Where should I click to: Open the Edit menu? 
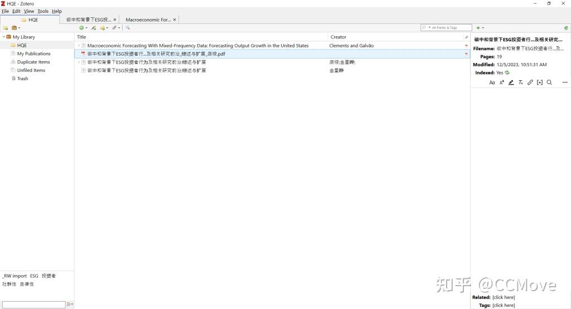pos(16,11)
